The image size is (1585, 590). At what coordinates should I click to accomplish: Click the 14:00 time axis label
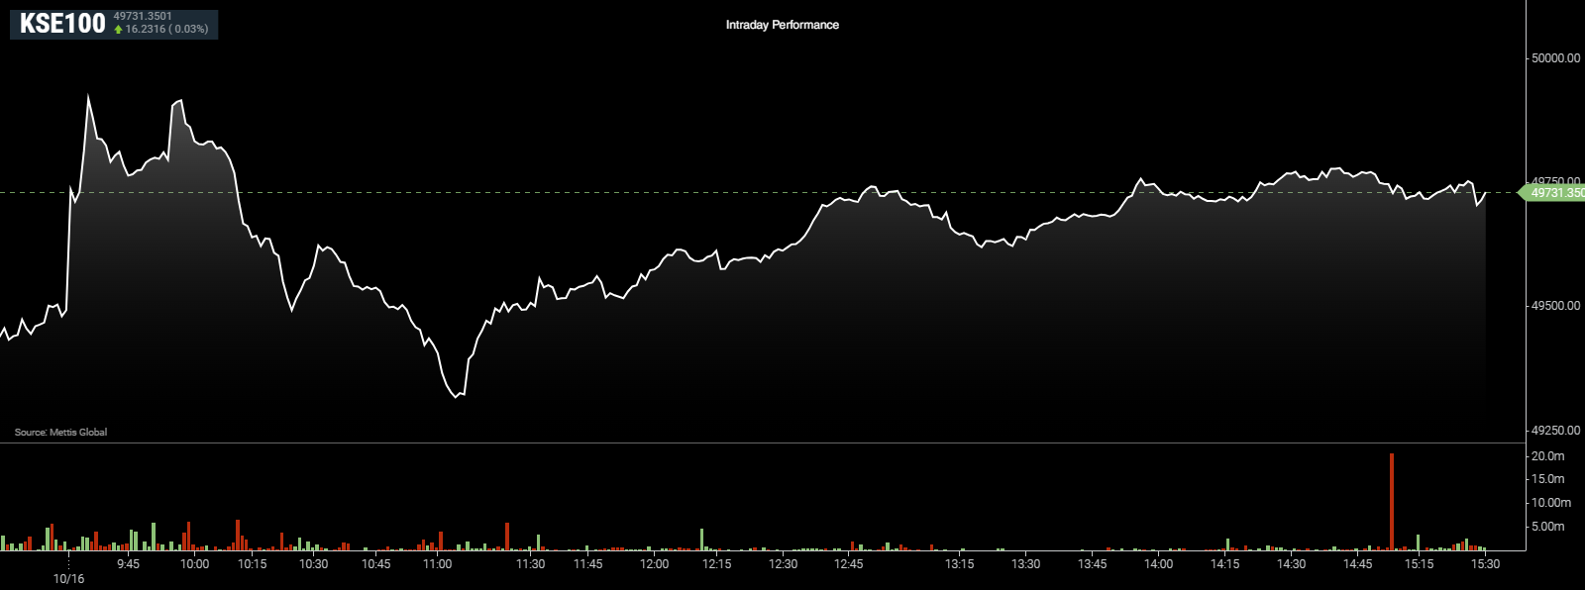tap(1158, 564)
